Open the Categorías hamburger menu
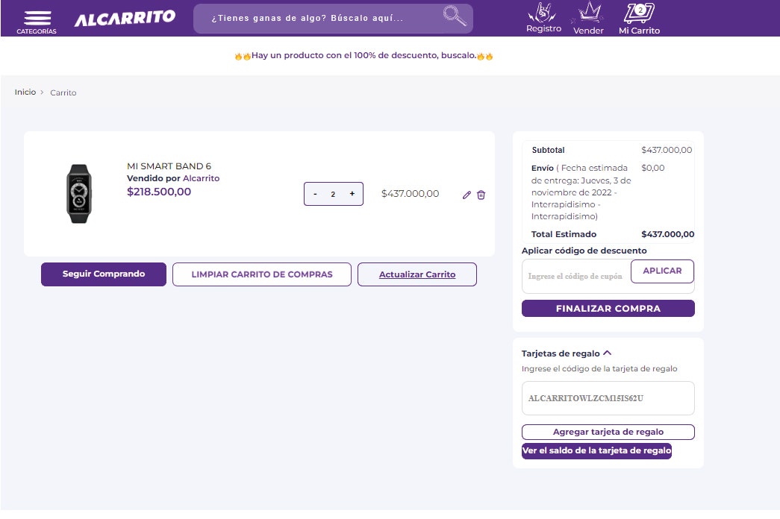The height and width of the screenshot is (519, 780). (x=37, y=22)
